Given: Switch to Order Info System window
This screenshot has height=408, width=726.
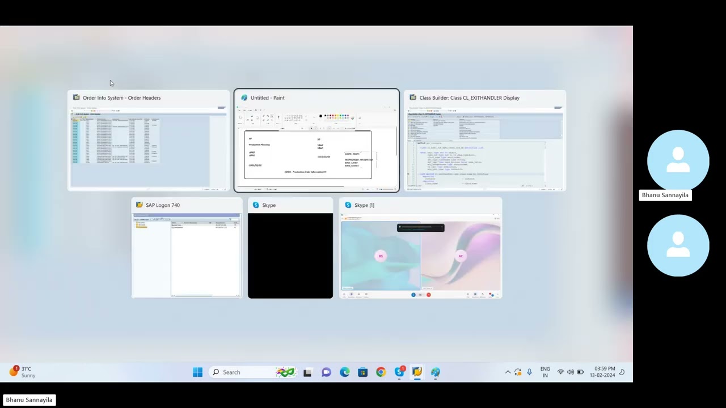Looking at the screenshot, I should [149, 141].
